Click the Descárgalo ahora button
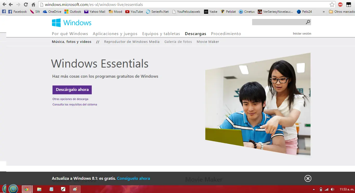Image resolution: width=355 pixels, height=193 pixels. coord(72,90)
